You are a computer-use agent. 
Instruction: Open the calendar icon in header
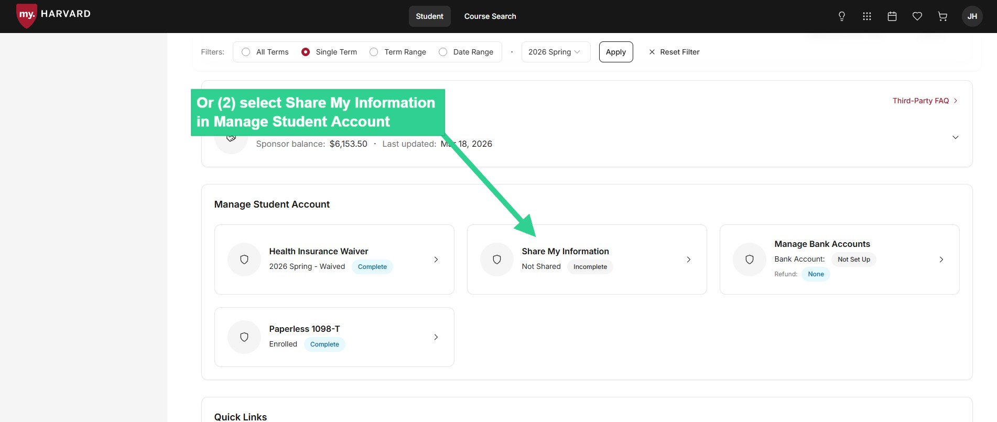click(892, 16)
